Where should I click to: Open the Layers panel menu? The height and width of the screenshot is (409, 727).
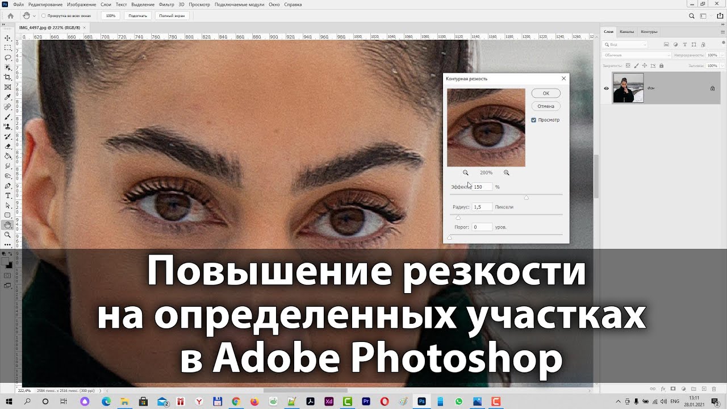(722, 32)
